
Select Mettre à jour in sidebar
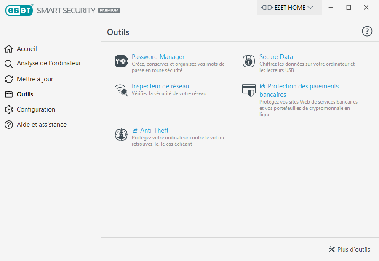click(35, 79)
